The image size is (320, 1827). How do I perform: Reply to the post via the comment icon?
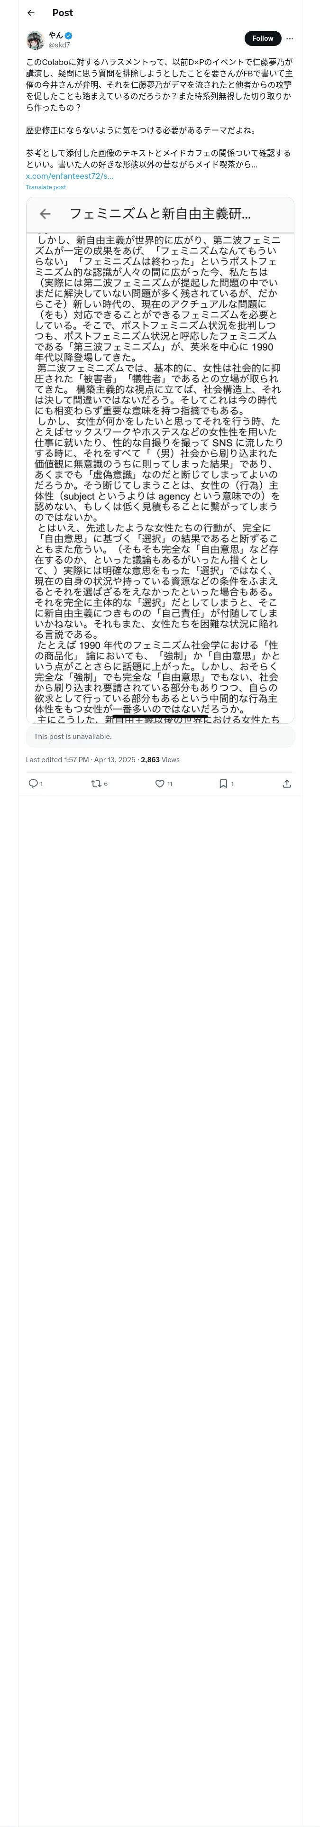(33, 784)
